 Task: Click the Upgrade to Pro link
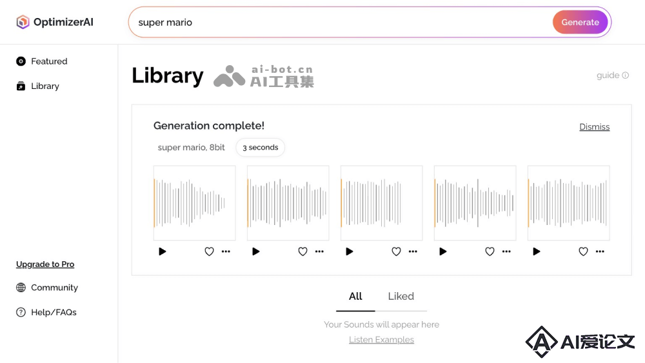[45, 264]
